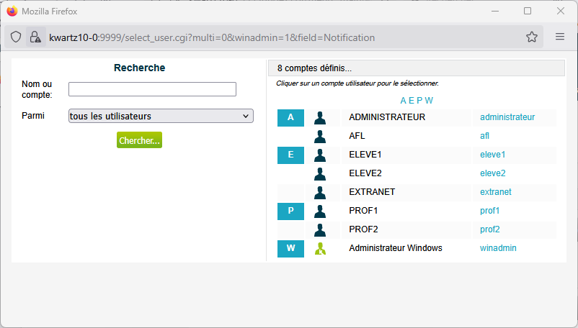Click the user icon next to EXTRANET
Screen dimensions: 578x328
[x=320, y=193]
